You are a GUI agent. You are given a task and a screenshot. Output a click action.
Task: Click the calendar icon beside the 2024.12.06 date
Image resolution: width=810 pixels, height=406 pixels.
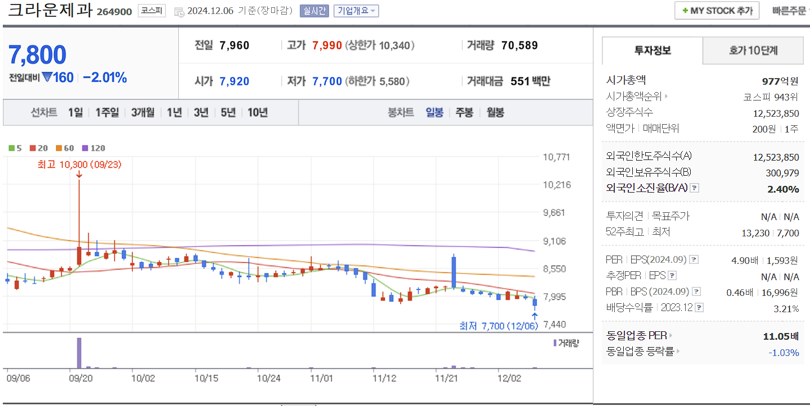point(178,11)
